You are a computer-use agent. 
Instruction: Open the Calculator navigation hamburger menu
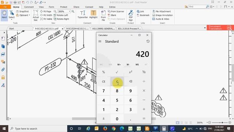click(x=100, y=41)
